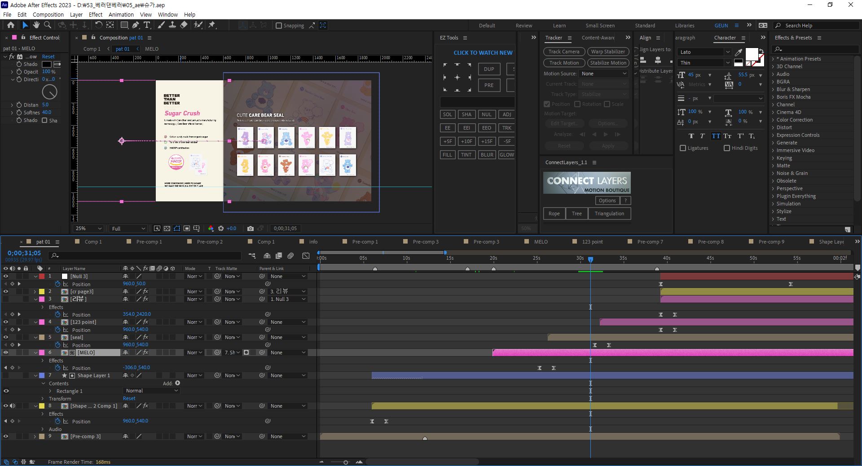Open the viewer magnification 25% dropdown
The image size is (862, 466).
tap(88, 228)
